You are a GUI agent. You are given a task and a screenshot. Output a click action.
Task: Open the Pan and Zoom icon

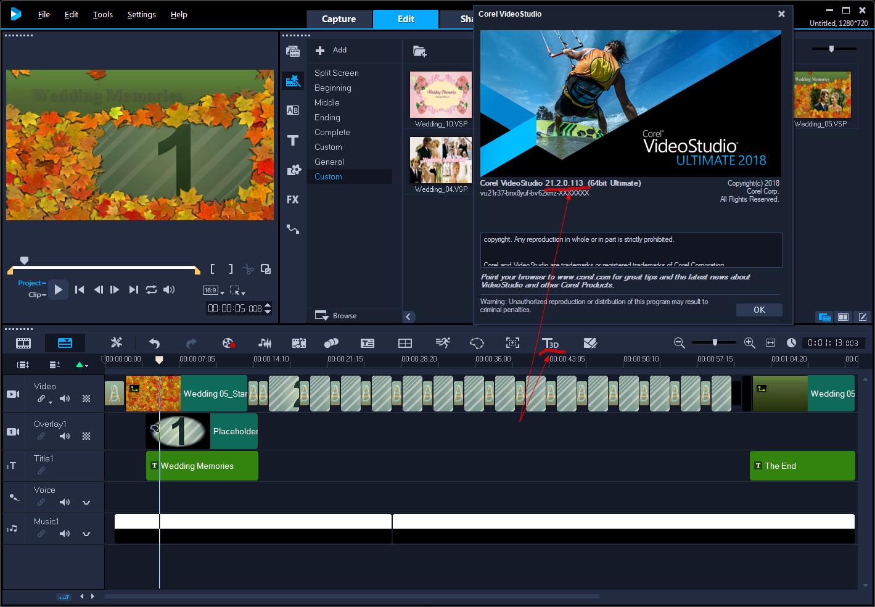click(512, 343)
